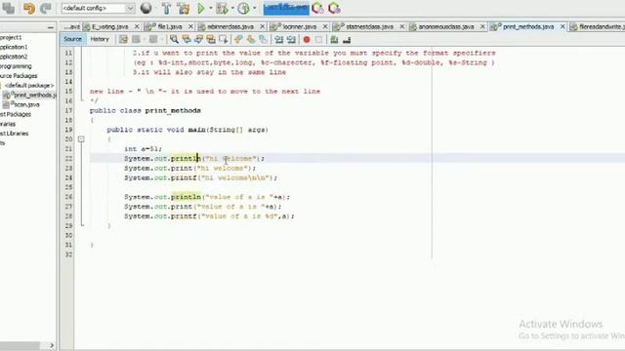Image resolution: width=625 pixels, height=351 pixels.
Task: Close the file1.java tab
Action: click(x=190, y=26)
